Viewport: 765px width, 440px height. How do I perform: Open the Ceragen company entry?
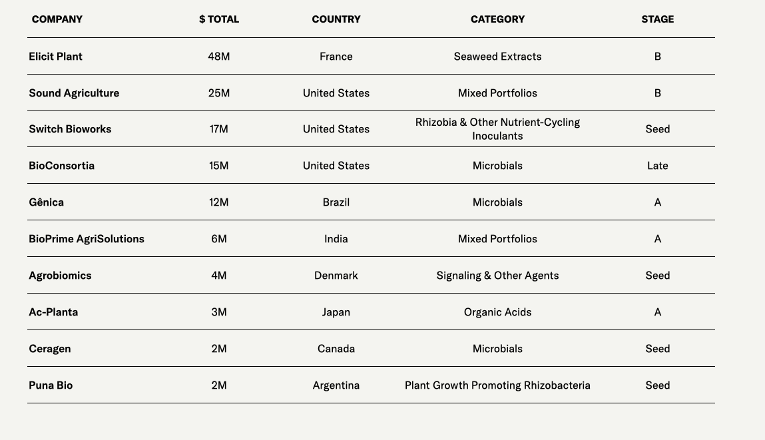point(49,349)
